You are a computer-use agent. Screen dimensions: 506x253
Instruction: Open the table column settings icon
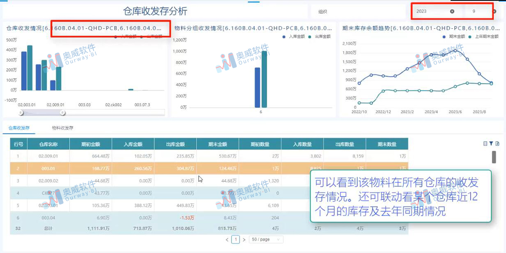(x=485, y=143)
